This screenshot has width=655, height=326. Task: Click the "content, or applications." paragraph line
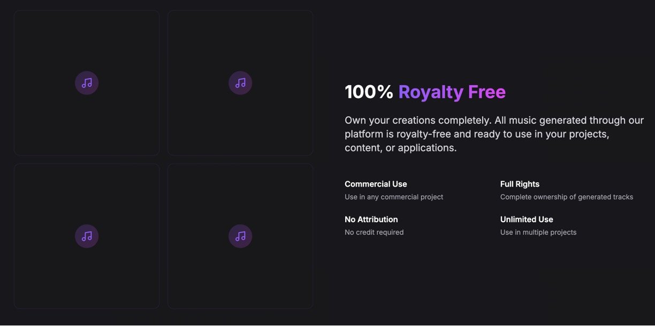[400, 148]
